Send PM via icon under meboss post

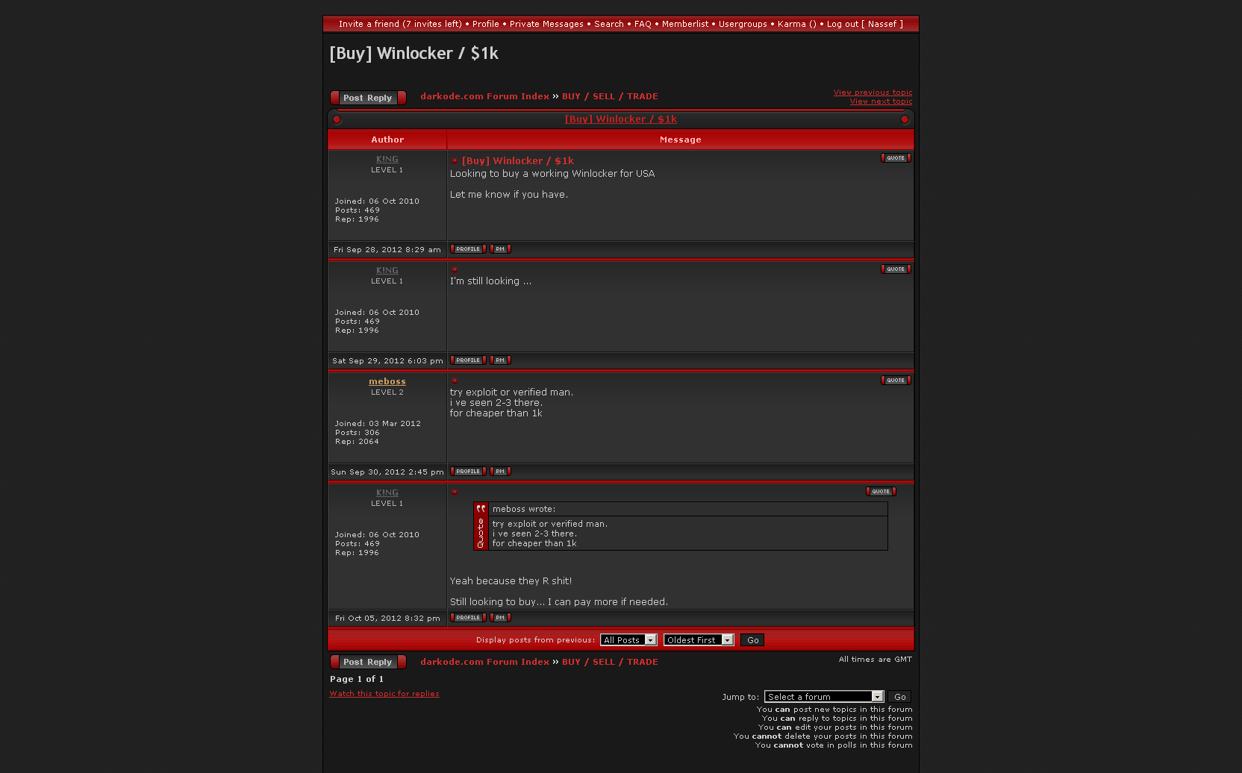coord(500,472)
